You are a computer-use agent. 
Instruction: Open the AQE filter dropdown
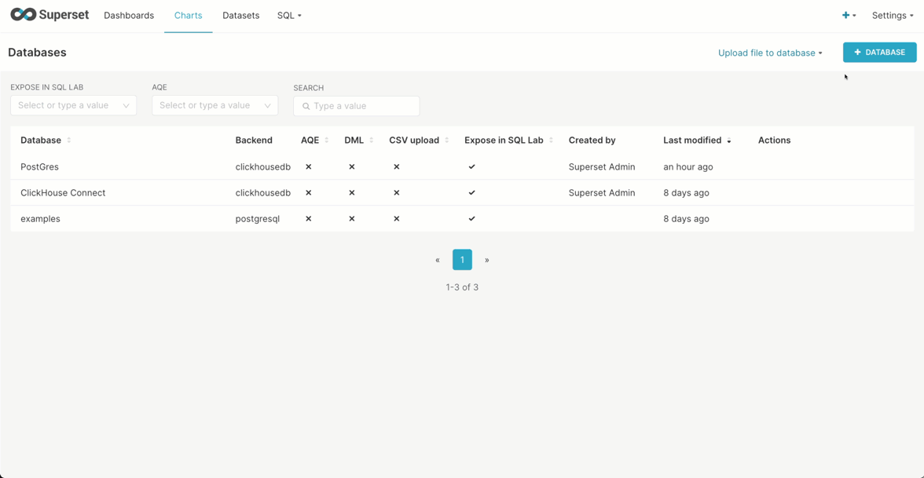tap(215, 105)
